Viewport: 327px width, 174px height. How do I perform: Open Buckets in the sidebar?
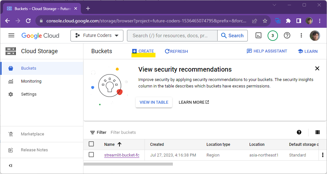tap(42, 68)
